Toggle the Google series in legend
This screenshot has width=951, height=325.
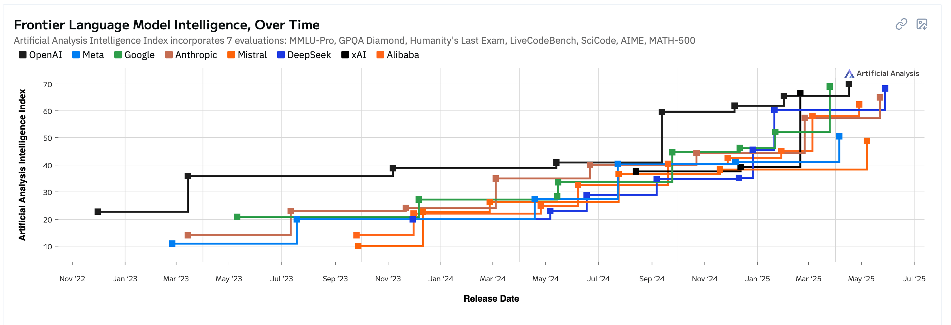point(134,55)
